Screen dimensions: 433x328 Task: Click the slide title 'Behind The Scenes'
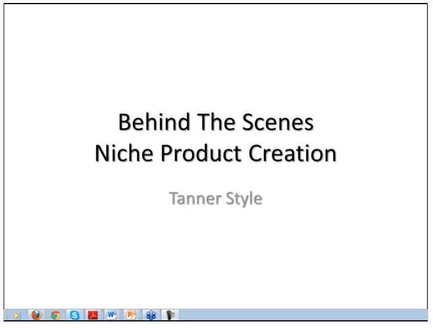[216, 122]
